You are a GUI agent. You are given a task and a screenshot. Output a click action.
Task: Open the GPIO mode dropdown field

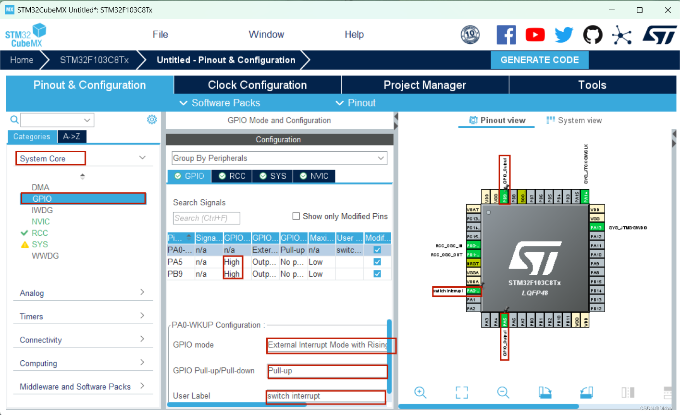click(328, 345)
